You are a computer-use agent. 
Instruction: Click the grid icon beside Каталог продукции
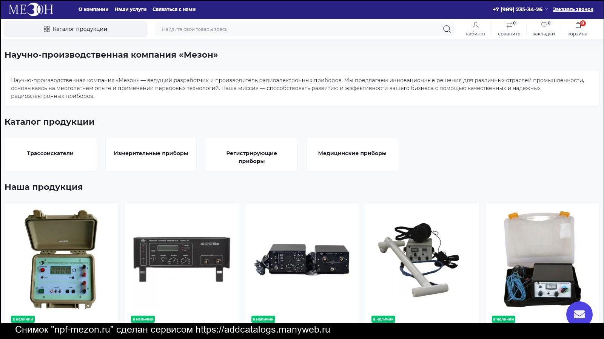tap(47, 29)
